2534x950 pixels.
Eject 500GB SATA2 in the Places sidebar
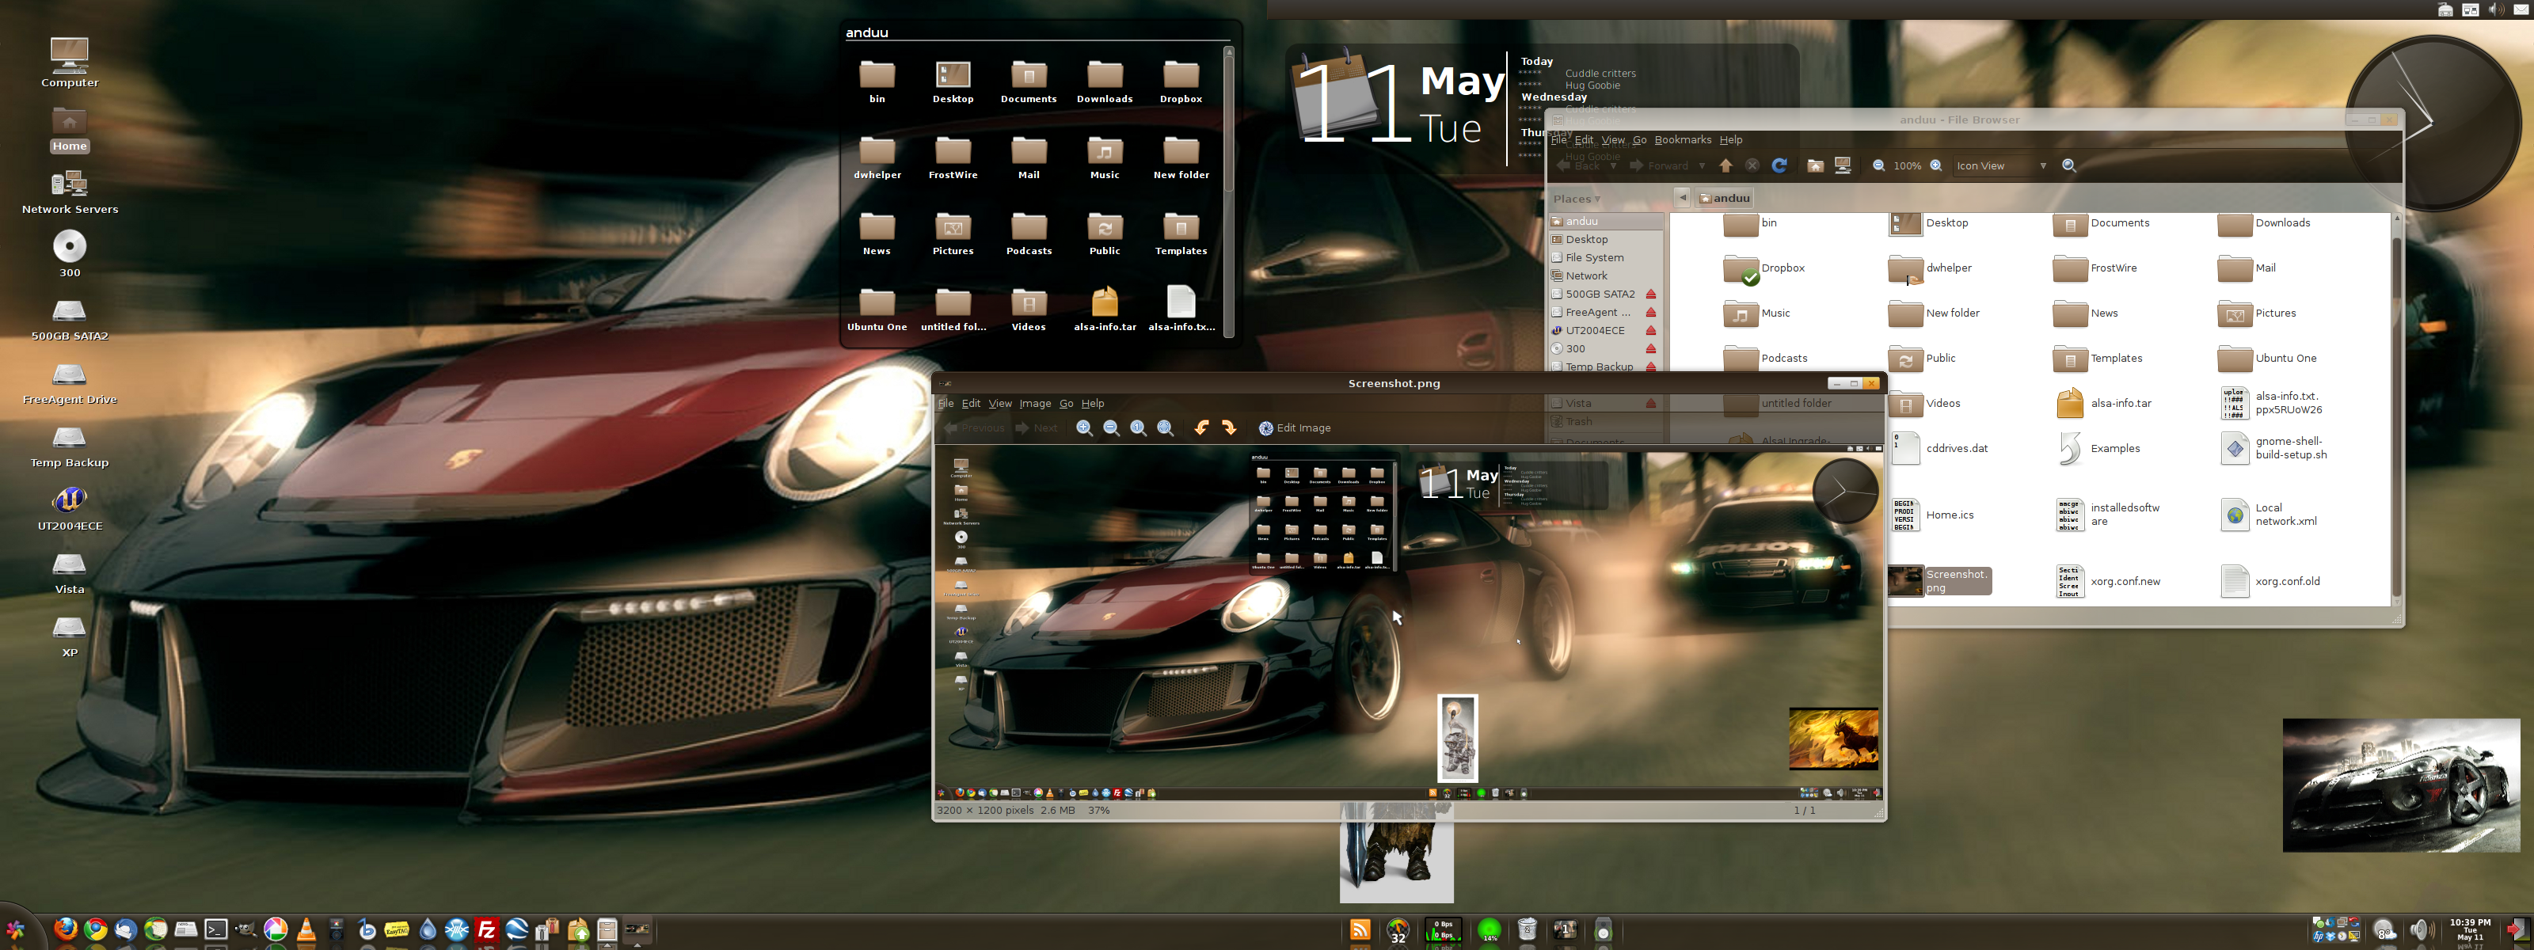point(1650,294)
